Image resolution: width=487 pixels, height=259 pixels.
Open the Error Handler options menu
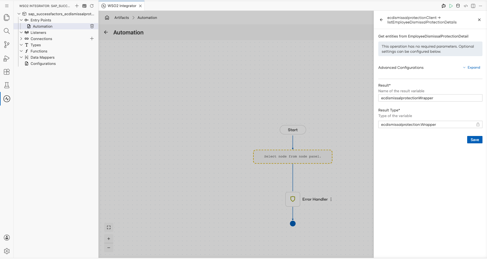(331, 199)
